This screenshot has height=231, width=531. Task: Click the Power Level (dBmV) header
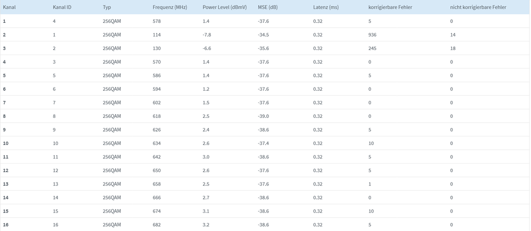(224, 7)
